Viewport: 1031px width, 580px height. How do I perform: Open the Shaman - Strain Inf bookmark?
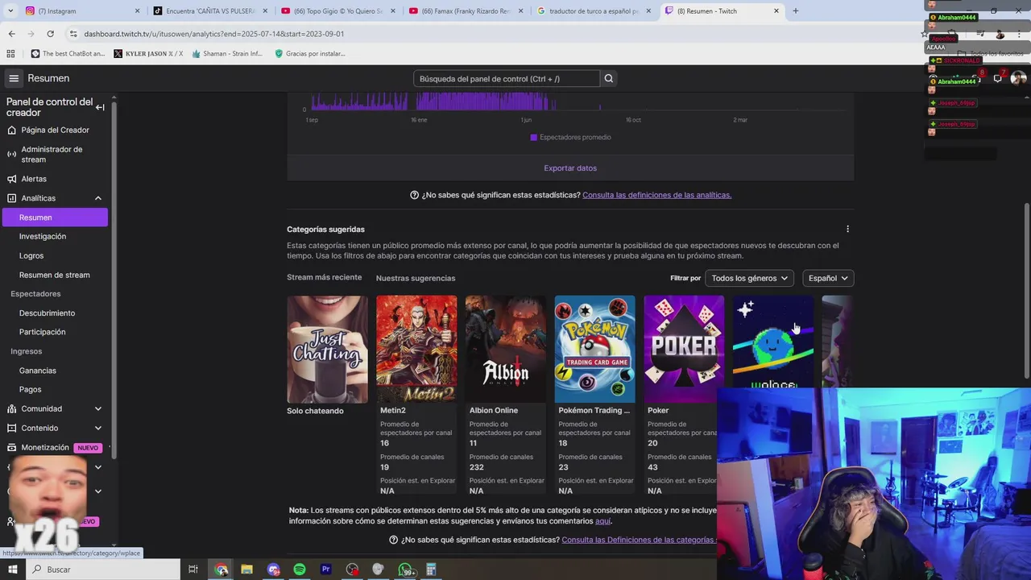pos(227,54)
